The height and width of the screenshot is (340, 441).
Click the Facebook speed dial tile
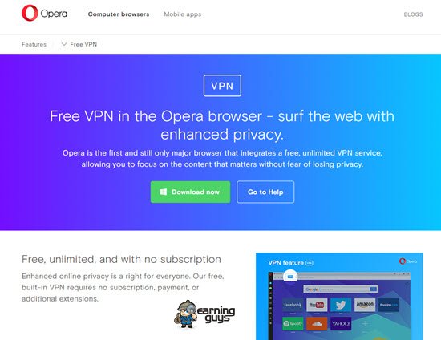[x=293, y=305]
